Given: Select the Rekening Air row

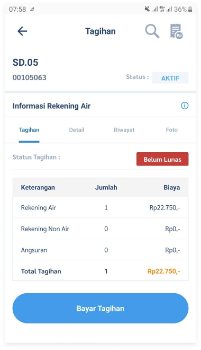Looking at the screenshot, I should click(x=100, y=207).
